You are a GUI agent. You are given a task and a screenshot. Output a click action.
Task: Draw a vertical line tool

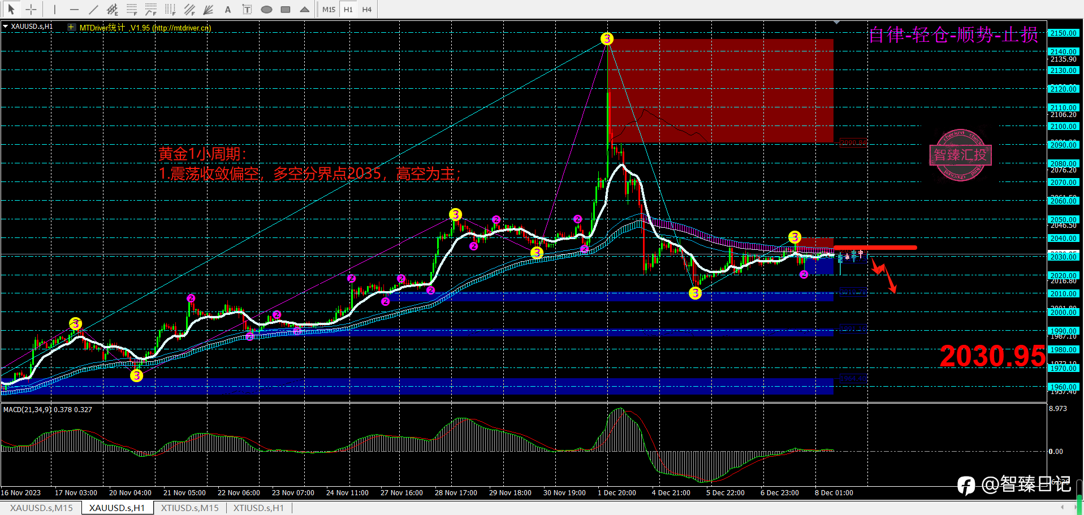pos(55,9)
